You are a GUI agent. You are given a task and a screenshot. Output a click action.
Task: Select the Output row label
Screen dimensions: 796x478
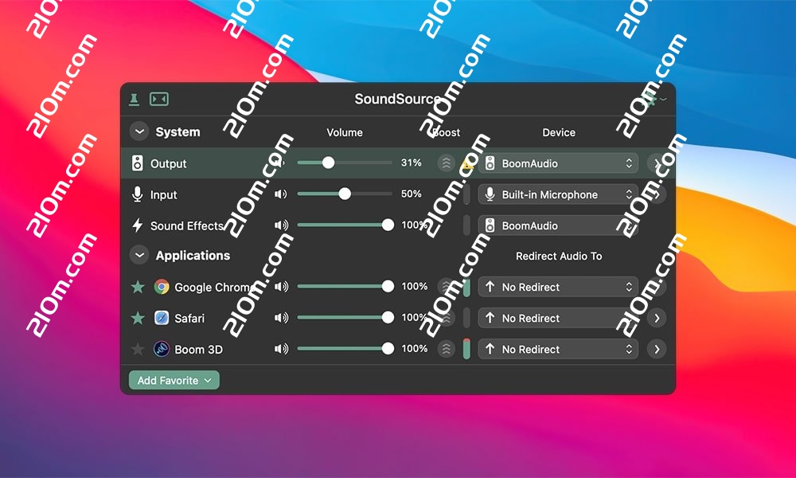169,163
